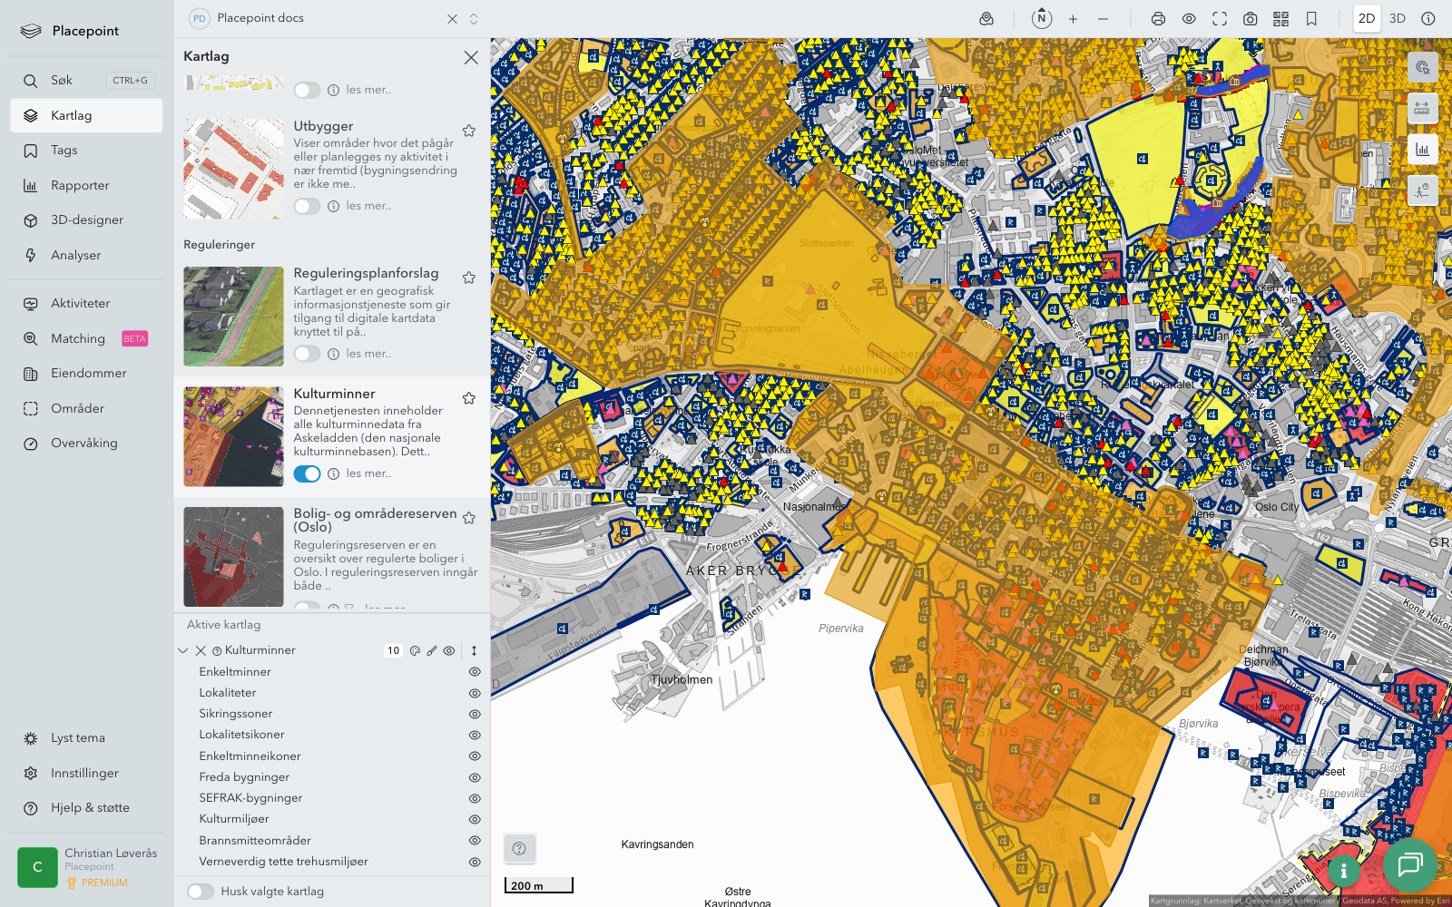Image resolution: width=1452 pixels, height=907 pixels.
Task: Toggle Husk valgte kartlag switch
Action: [x=201, y=892]
